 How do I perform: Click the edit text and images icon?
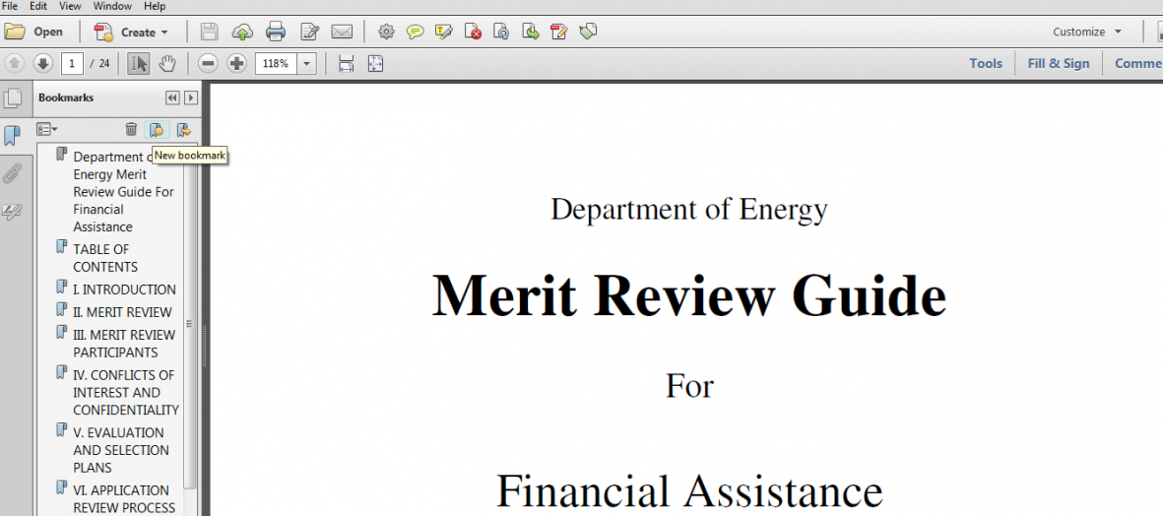click(309, 32)
